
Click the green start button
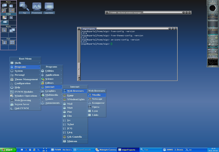(8, 150)
